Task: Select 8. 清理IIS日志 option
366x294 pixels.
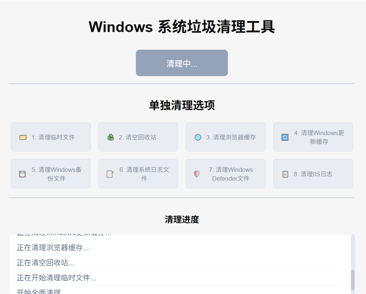Action: (313, 174)
